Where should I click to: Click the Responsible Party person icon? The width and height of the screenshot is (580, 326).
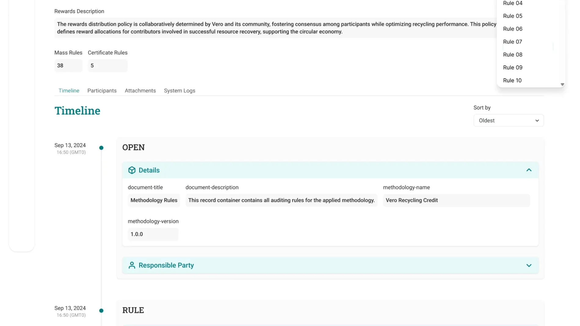click(132, 265)
